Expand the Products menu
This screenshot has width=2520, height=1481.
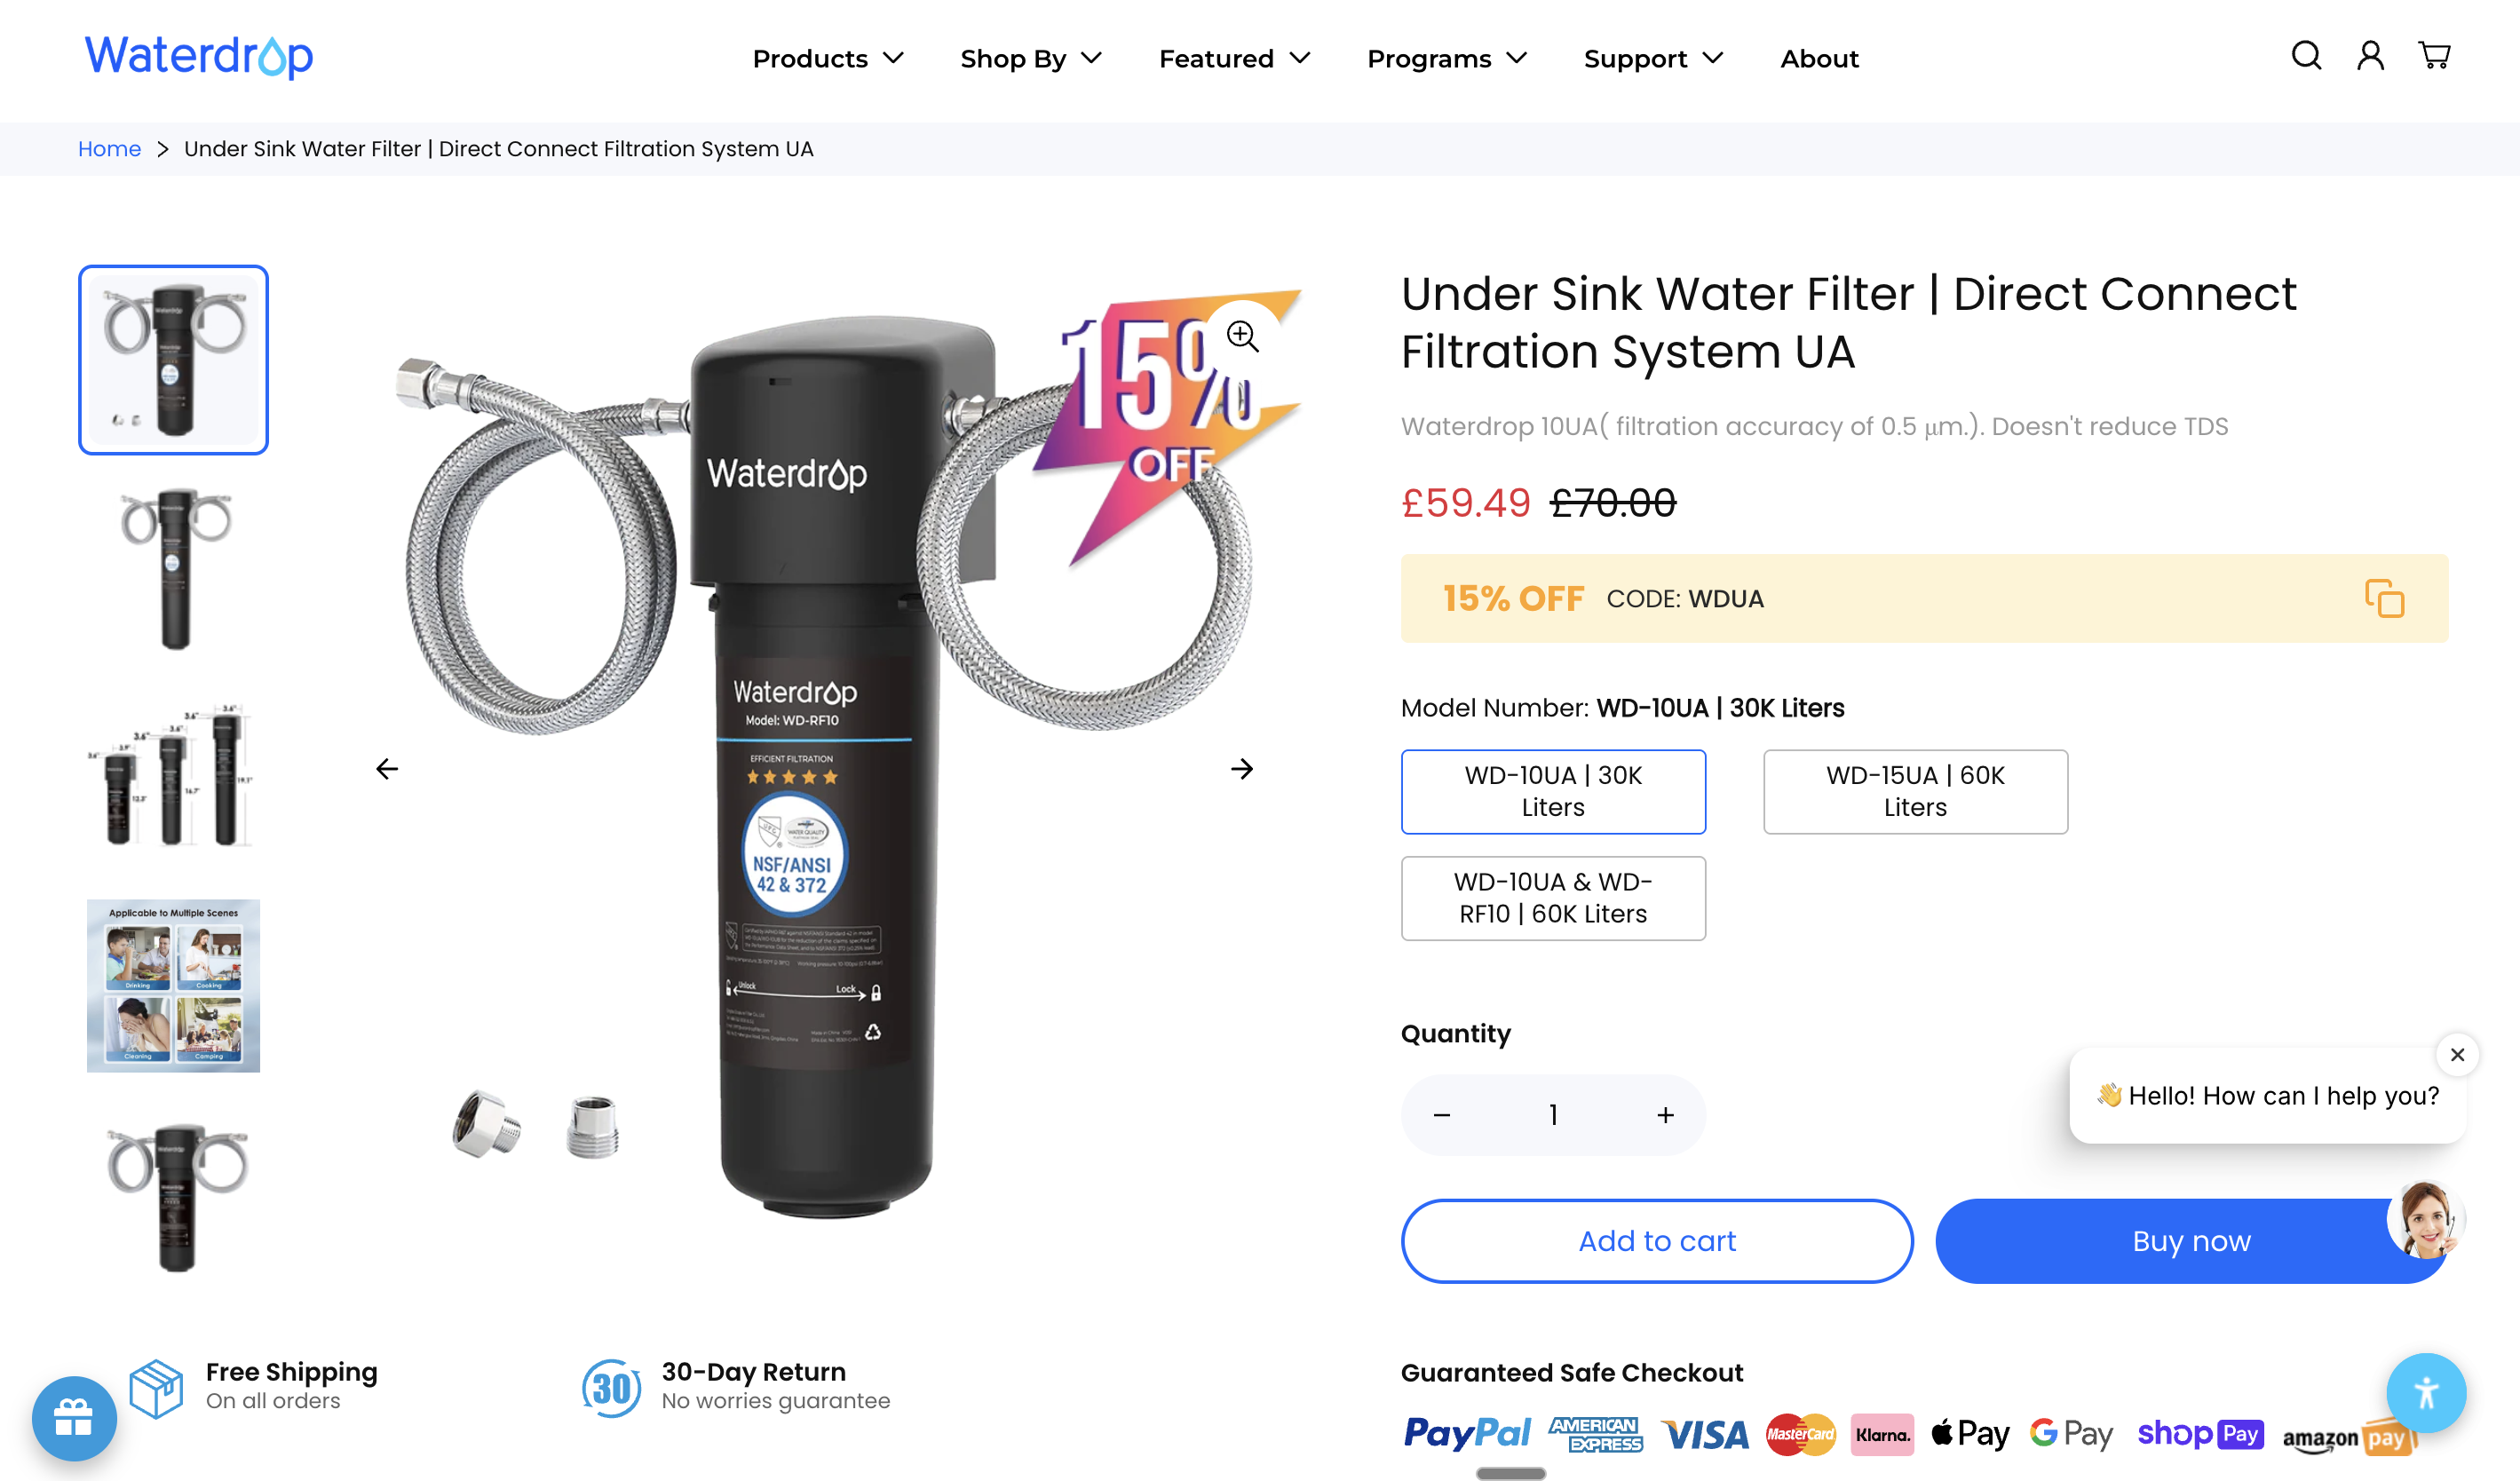pyautogui.click(x=828, y=59)
